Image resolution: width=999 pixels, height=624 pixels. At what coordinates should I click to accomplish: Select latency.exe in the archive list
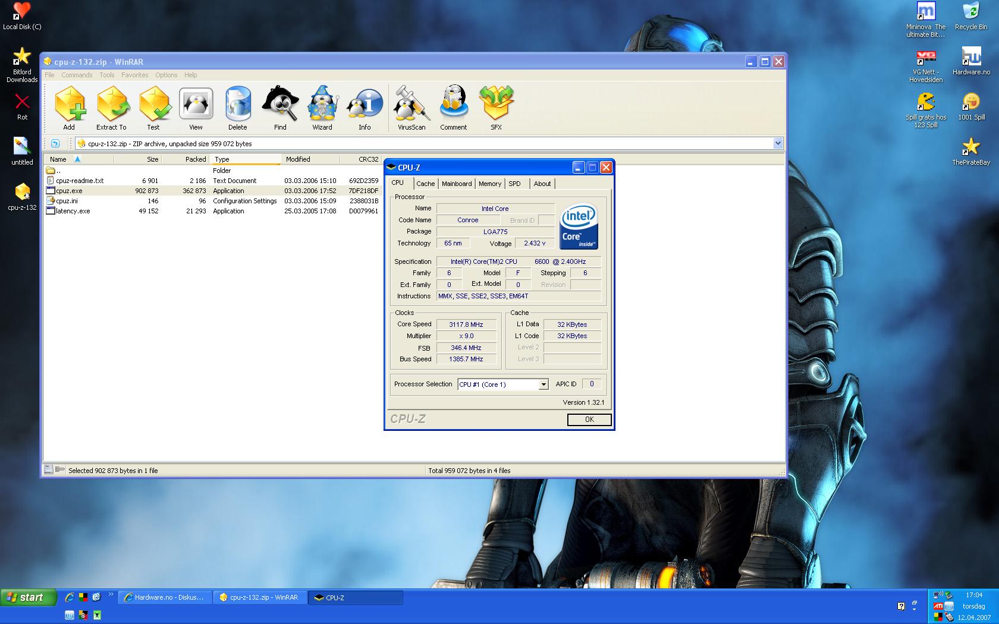tap(212, 211)
